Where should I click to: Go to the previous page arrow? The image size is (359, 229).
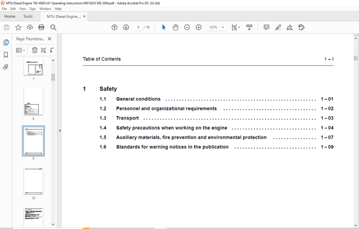tap(115, 27)
